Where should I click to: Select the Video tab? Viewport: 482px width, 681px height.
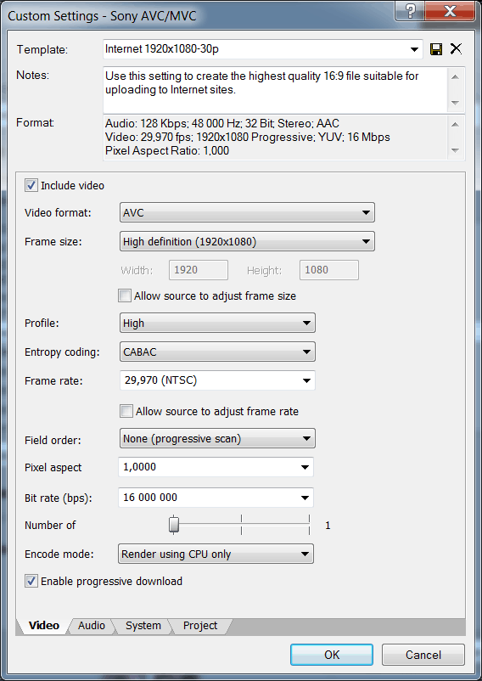click(44, 626)
